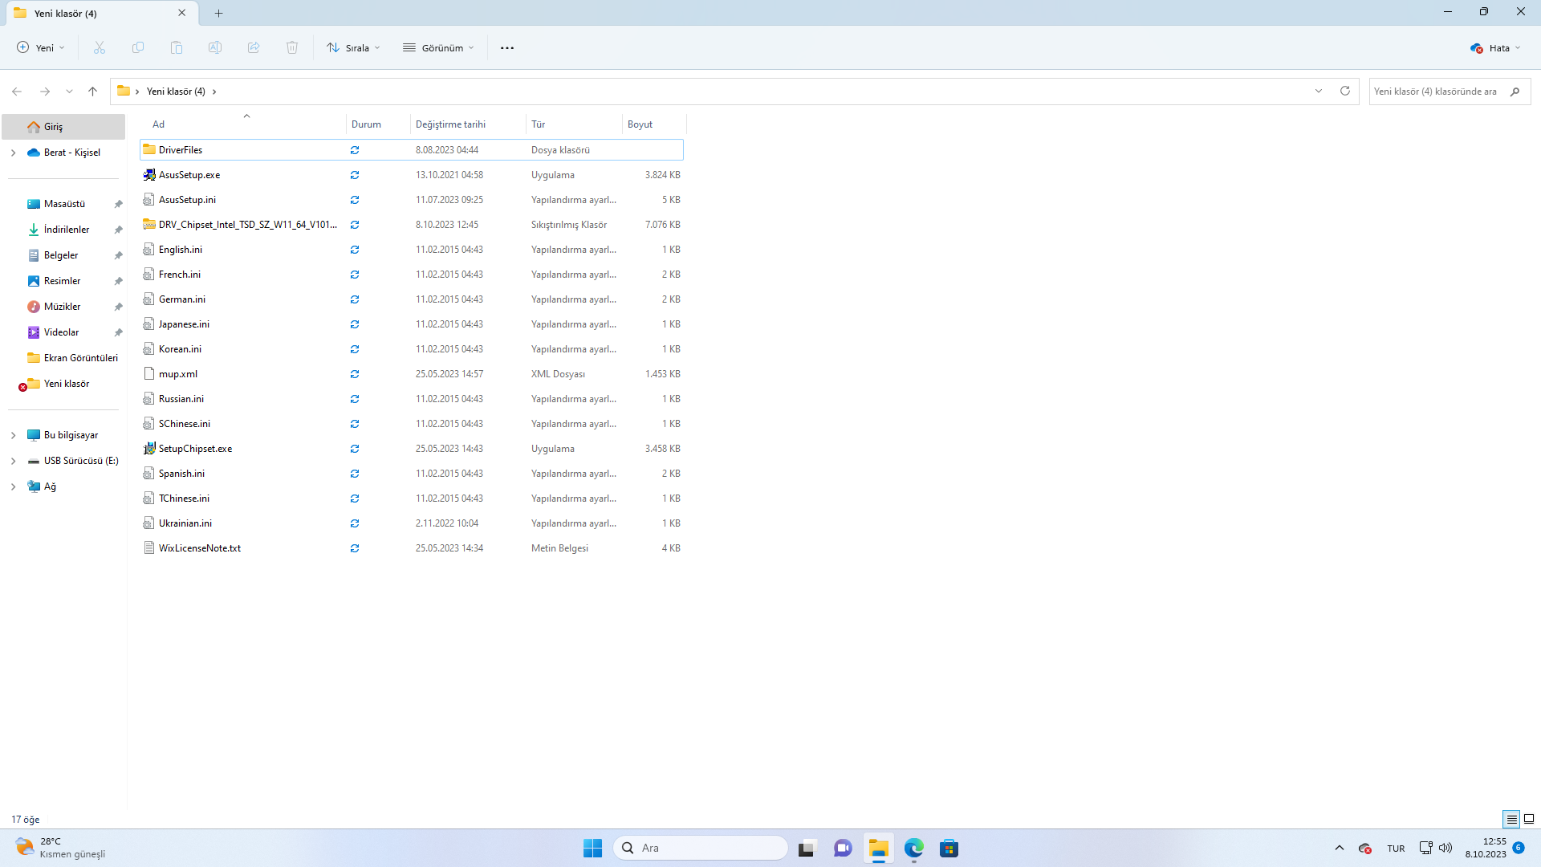The width and height of the screenshot is (1541, 867).
Task: Click the Copy toolbar icon
Action: coord(138,48)
